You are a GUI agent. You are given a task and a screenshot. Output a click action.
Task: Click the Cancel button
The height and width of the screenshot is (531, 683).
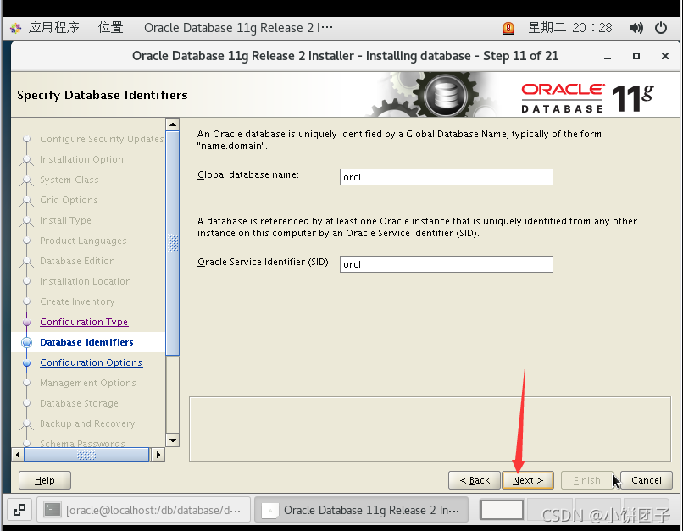coord(646,480)
